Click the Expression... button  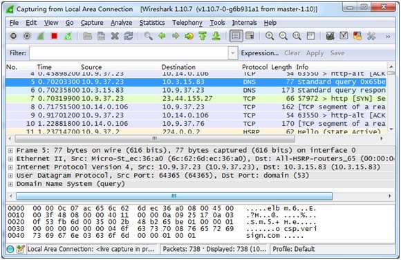coord(260,53)
